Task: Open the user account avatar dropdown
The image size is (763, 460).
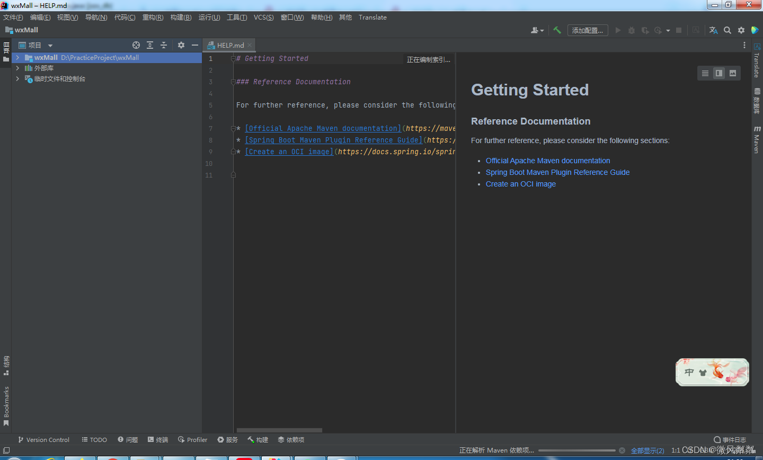Action: pyautogui.click(x=537, y=30)
